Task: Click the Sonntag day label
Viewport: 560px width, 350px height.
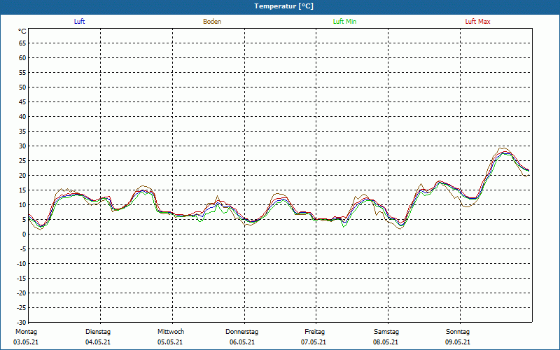Action: click(458, 332)
